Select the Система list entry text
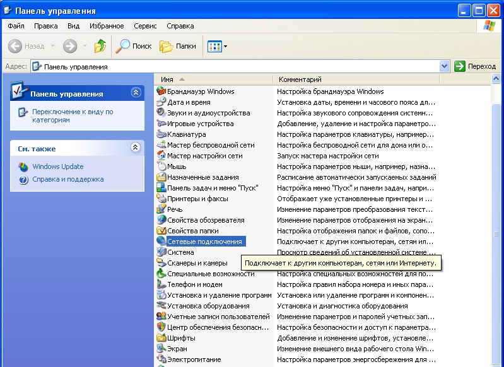The width and height of the screenshot is (504, 367). pos(180,252)
